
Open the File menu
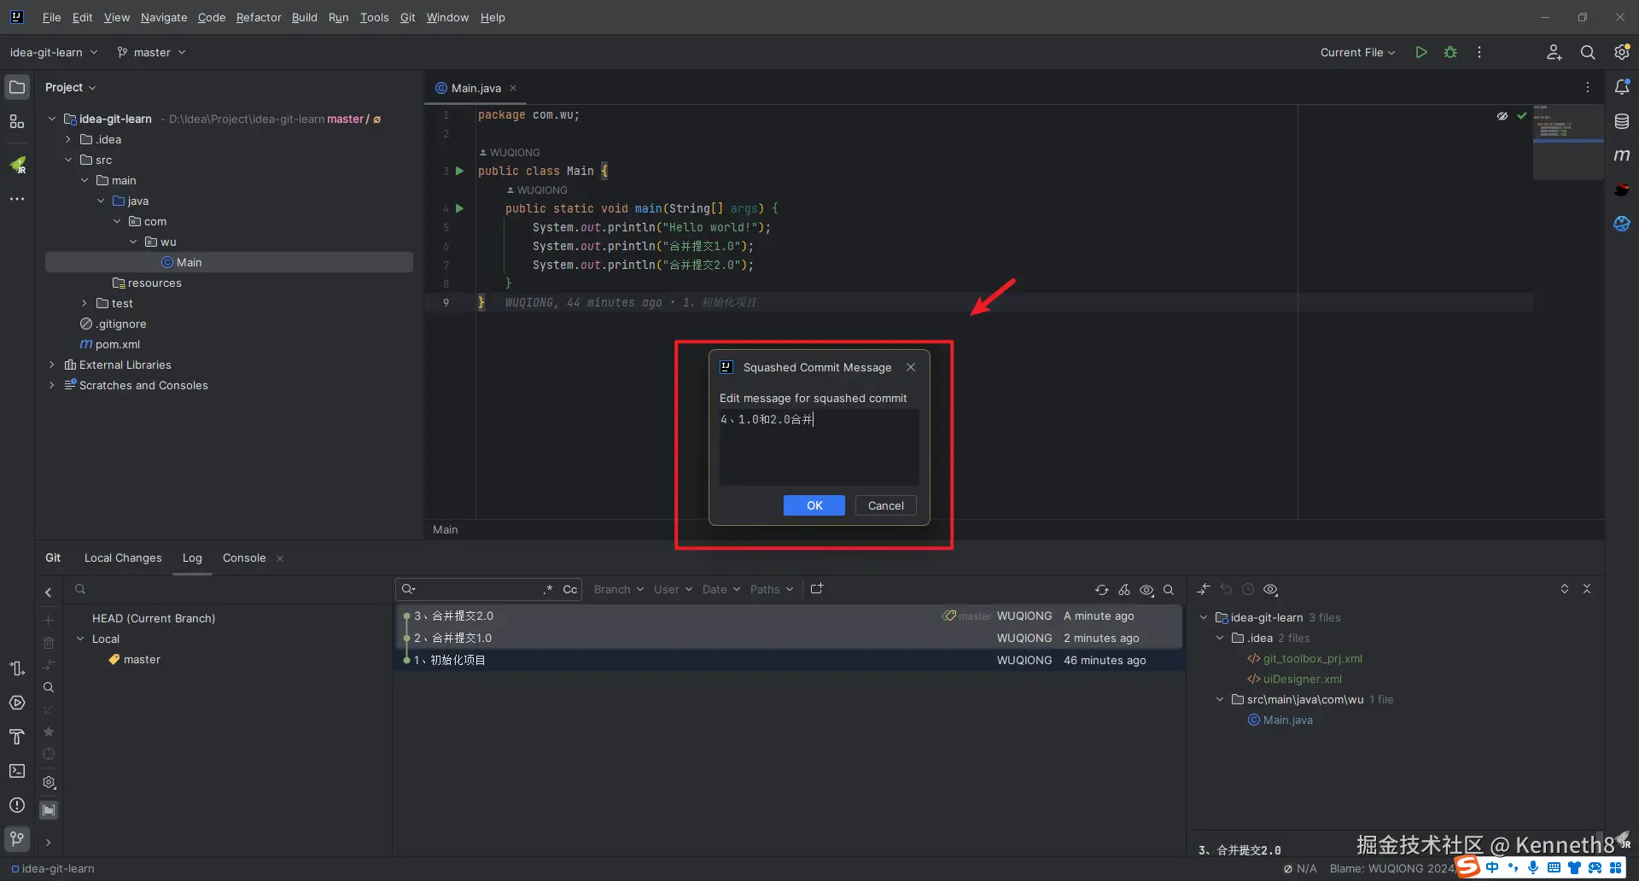pyautogui.click(x=51, y=17)
